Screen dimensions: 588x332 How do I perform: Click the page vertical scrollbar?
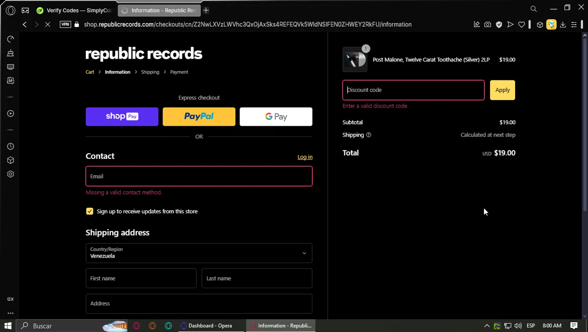click(584, 125)
